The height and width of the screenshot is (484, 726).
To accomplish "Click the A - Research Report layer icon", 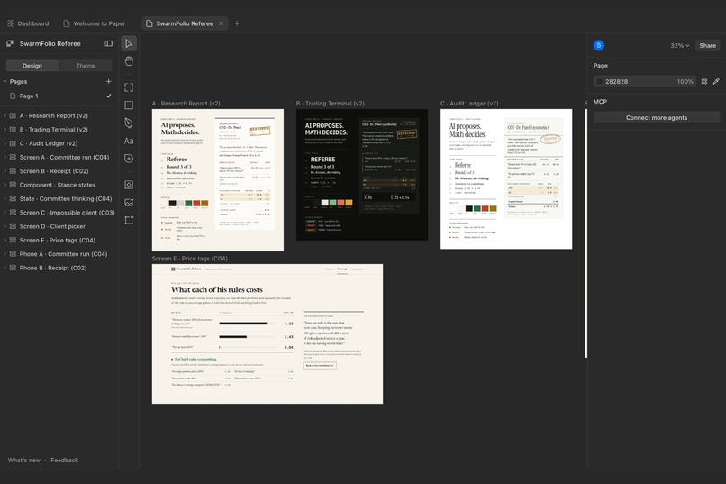I will pyautogui.click(x=13, y=115).
